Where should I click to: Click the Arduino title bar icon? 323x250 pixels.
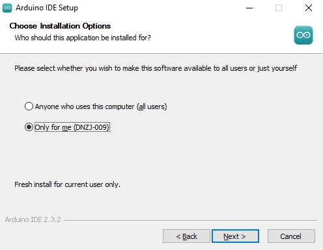click(x=7, y=8)
